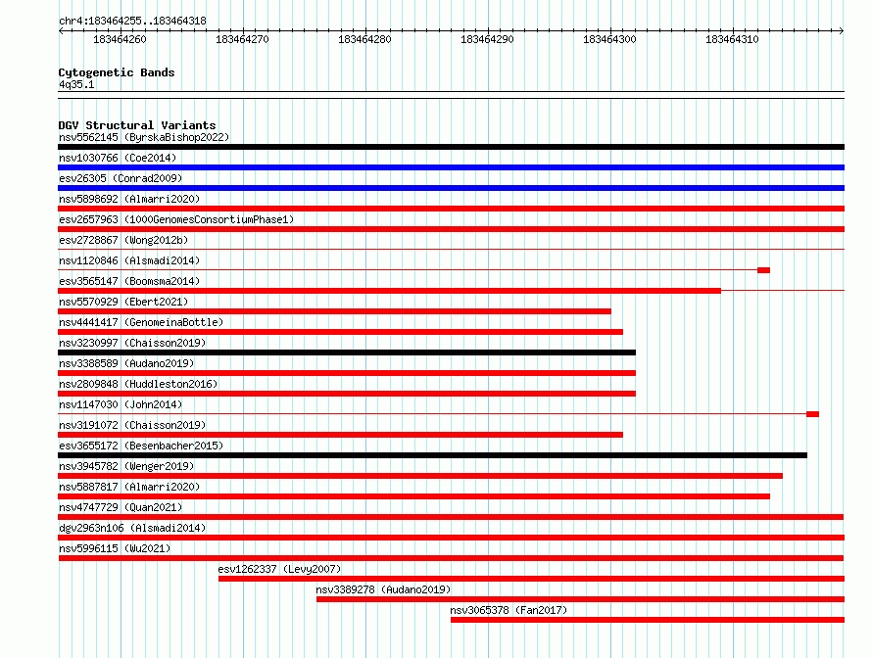Click ruler position 183464300
Viewport: 872px width, 658px height.
[609, 39]
